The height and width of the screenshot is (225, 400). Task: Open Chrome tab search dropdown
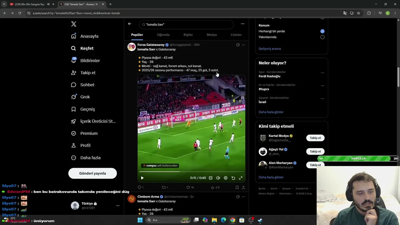(4, 4)
